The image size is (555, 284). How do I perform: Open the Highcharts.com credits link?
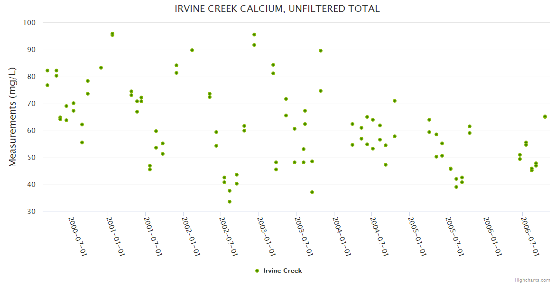tap(532, 280)
